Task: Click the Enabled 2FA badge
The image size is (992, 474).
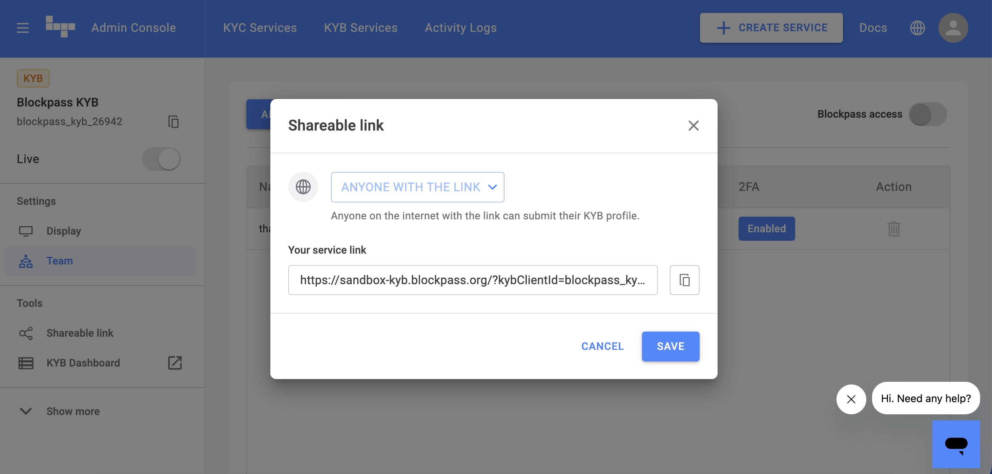Action: 766,229
